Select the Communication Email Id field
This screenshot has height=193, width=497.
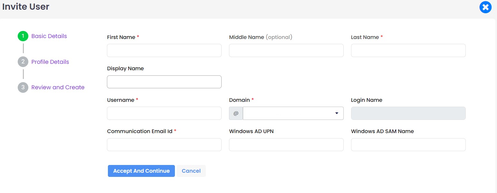(x=164, y=145)
